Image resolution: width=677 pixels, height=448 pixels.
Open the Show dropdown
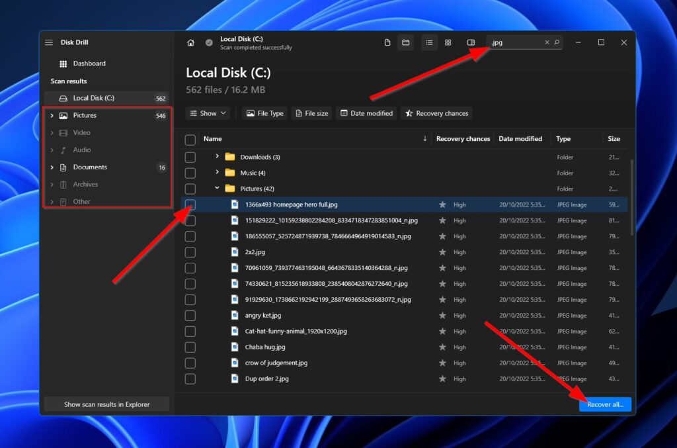(208, 113)
